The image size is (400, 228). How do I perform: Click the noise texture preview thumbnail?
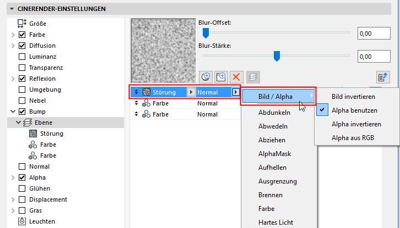click(163, 51)
